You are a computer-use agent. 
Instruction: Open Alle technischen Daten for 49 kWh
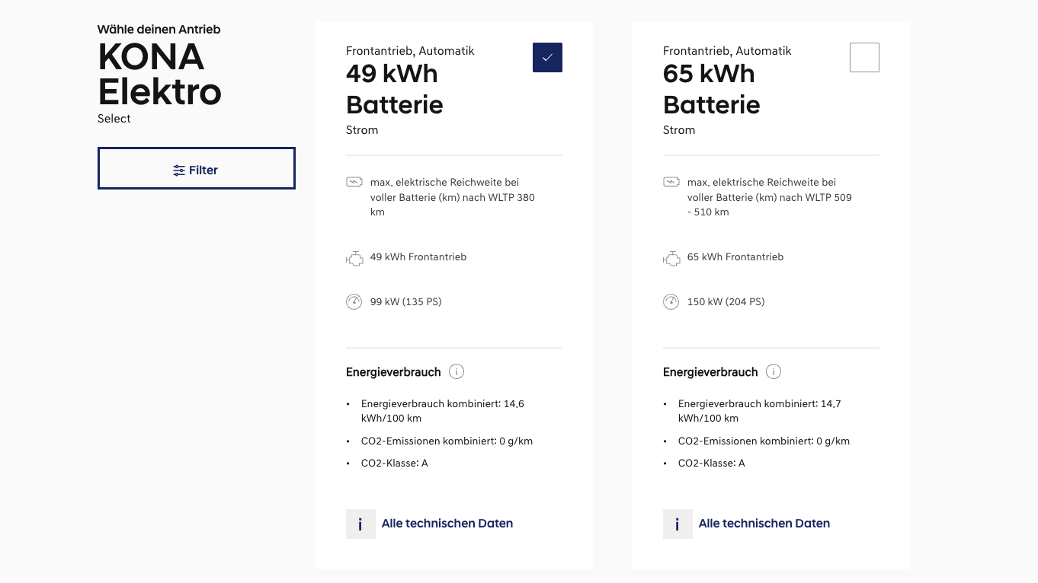[x=447, y=524]
